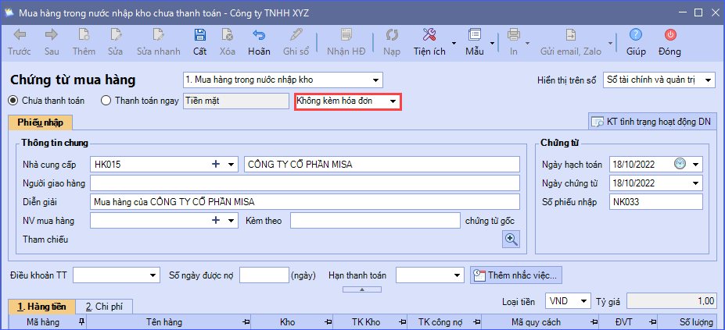Expand the Nhà cung cấp dropdown arrow
This screenshot has width=725, height=330.
(x=231, y=165)
